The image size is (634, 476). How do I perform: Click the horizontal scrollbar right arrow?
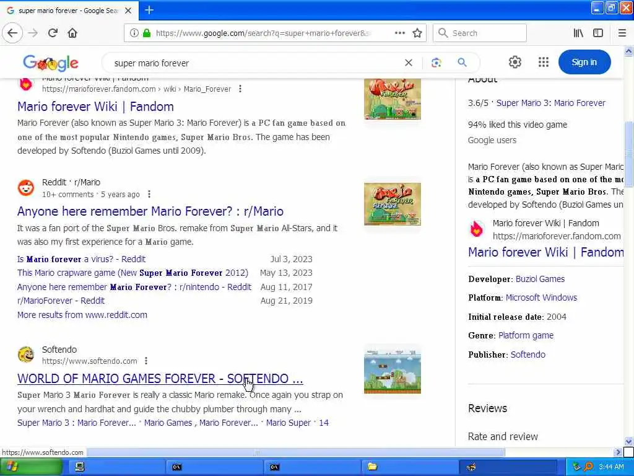(x=617, y=452)
